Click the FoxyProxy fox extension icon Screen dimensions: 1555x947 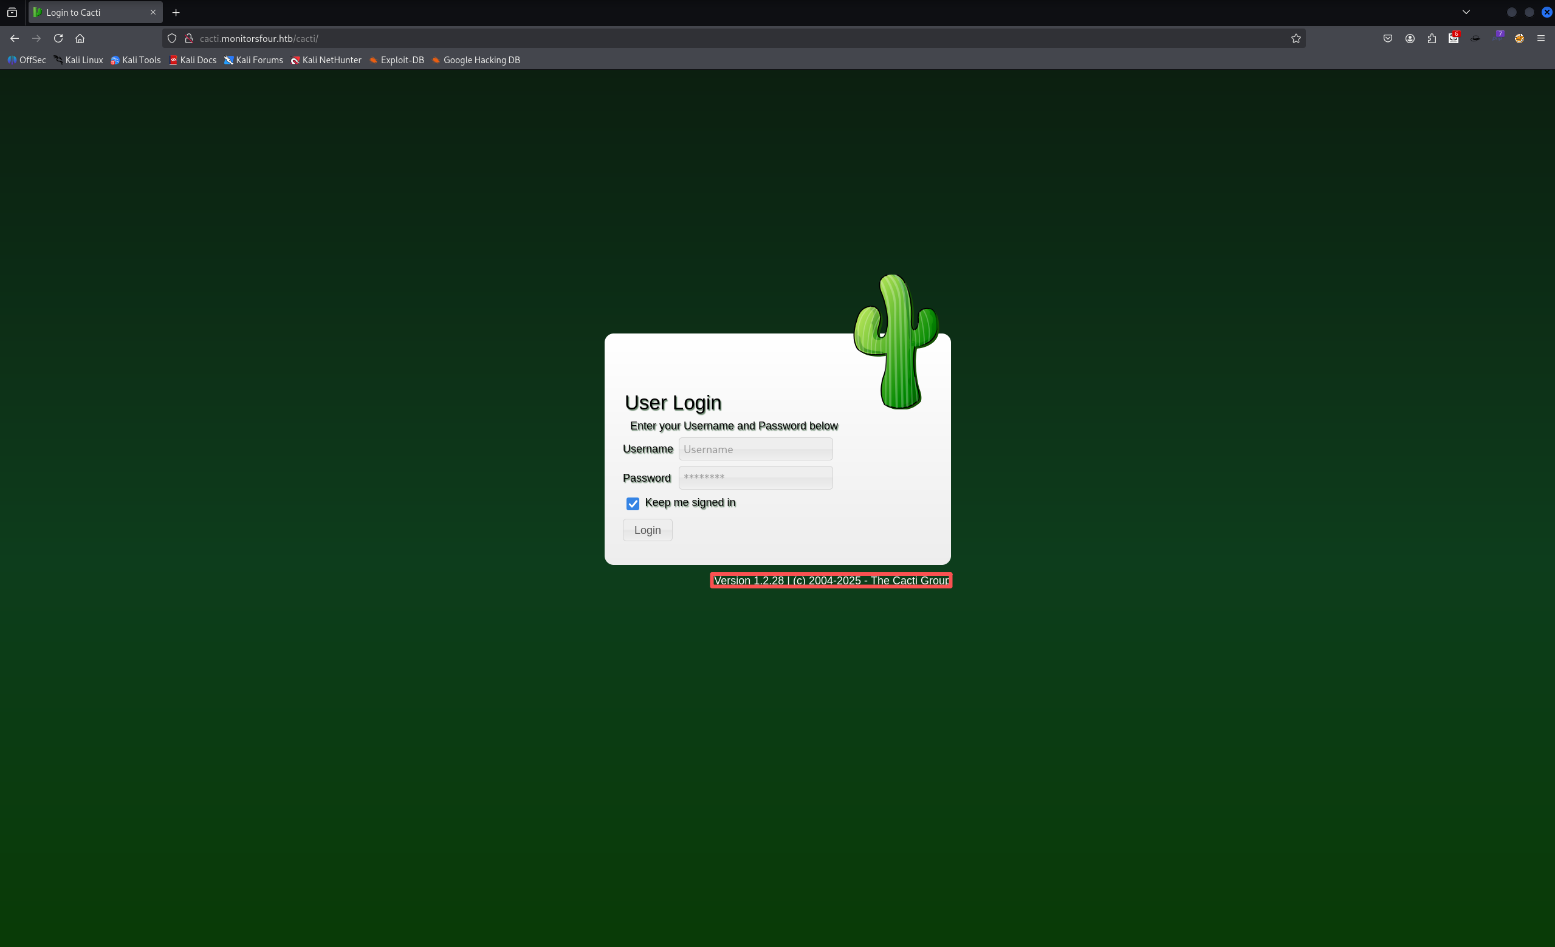(x=1519, y=38)
